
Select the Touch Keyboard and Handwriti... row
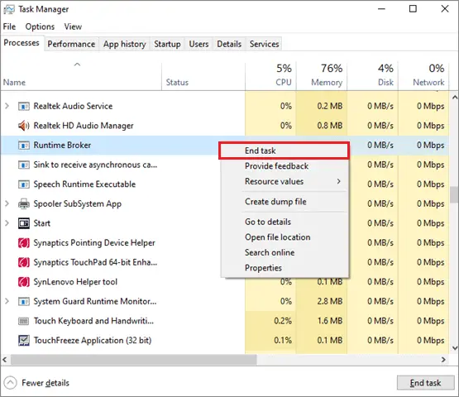tap(225, 321)
